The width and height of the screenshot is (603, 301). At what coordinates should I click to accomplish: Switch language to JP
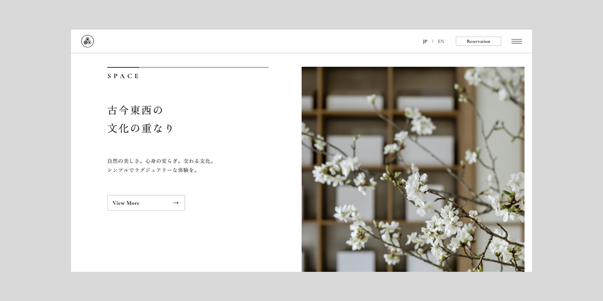tap(425, 41)
